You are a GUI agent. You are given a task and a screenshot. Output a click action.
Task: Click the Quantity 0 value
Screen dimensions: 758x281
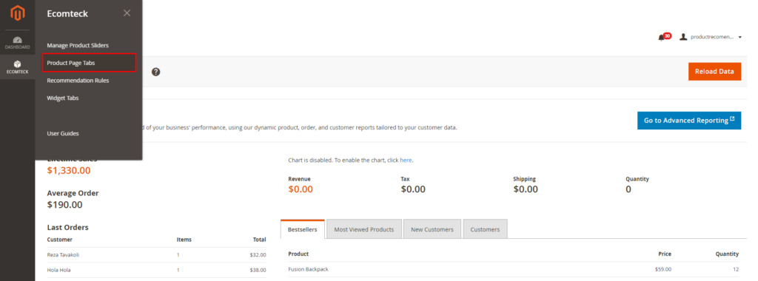pyautogui.click(x=628, y=189)
